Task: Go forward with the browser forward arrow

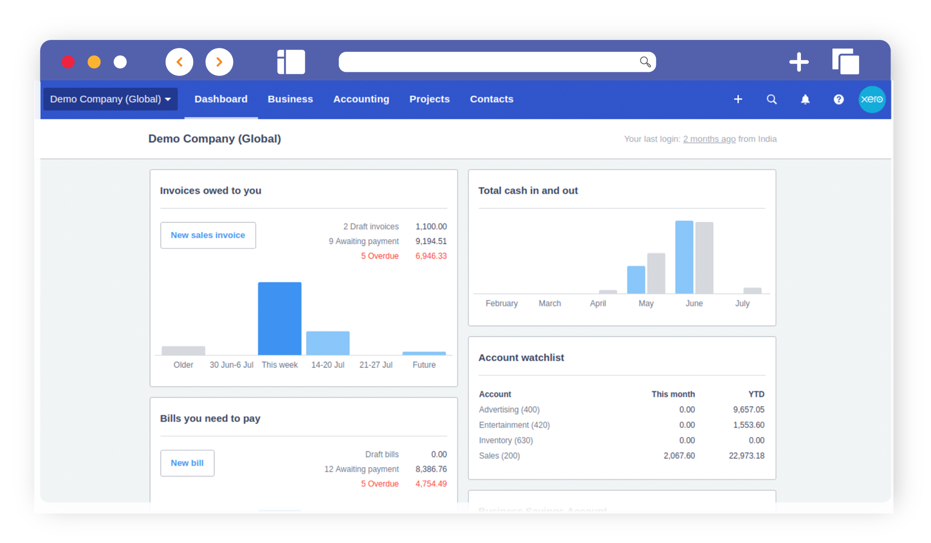Action: tap(219, 62)
